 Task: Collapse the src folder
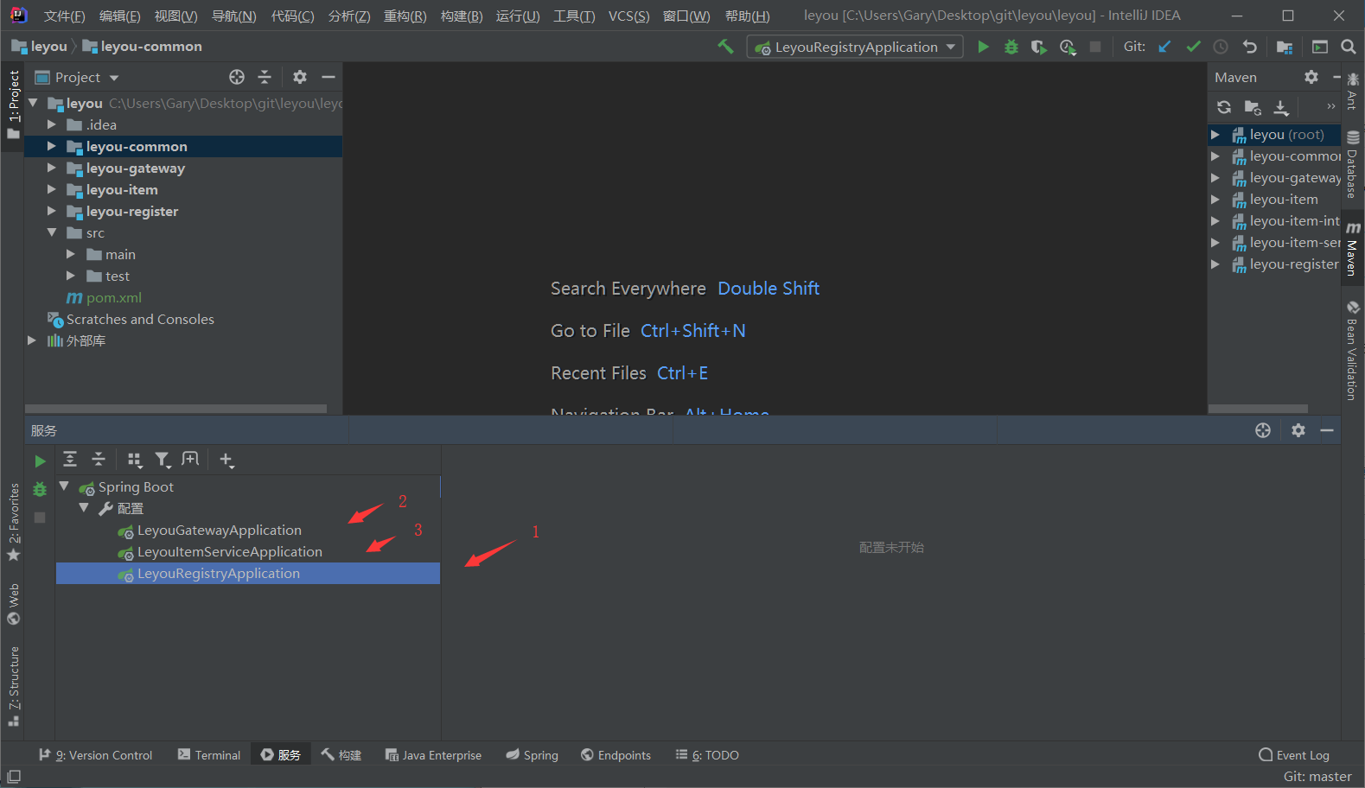(52, 232)
